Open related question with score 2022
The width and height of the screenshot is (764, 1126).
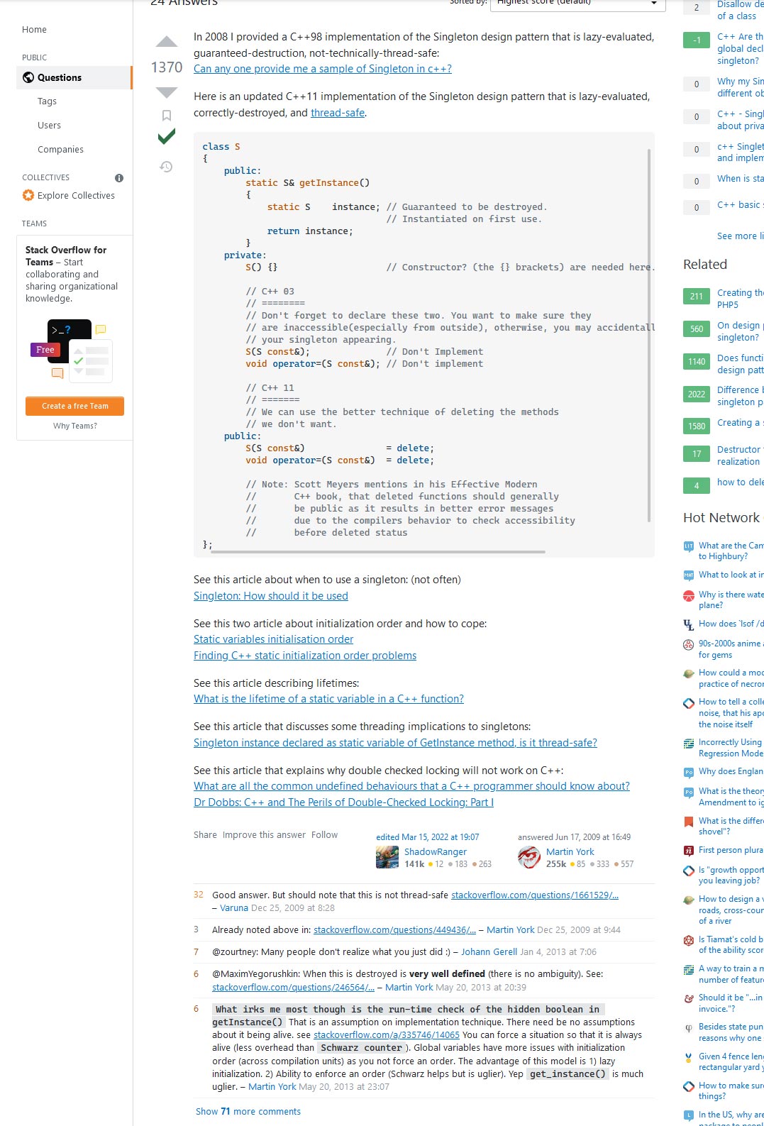coord(741,396)
